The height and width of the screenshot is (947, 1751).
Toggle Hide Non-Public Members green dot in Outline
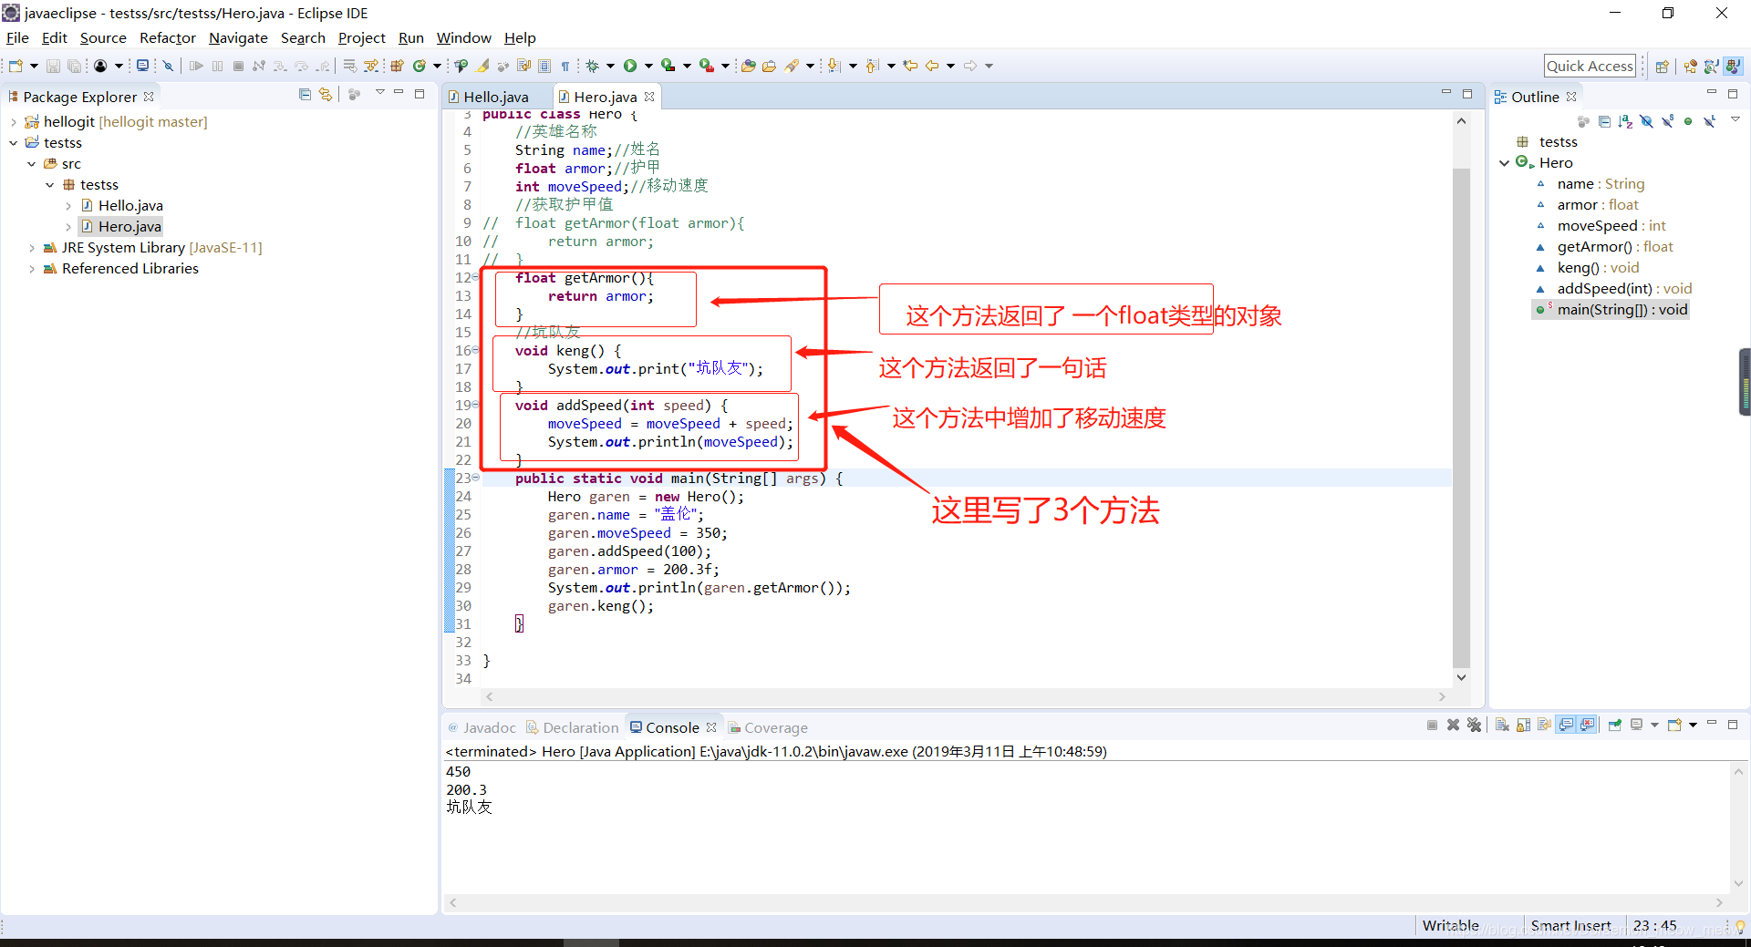pos(1688,121)
